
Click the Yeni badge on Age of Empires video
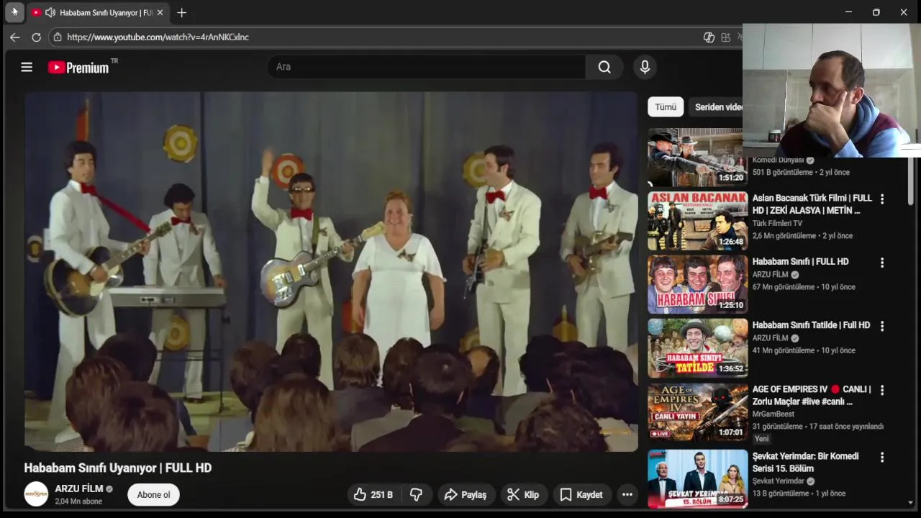pyautogui.click(x=761, y=438)
